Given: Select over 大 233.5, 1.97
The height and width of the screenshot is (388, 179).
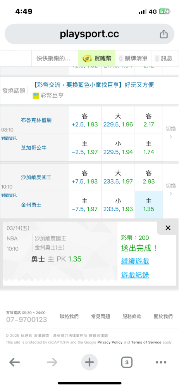Looking at the screenshot, I should point(118,177).
